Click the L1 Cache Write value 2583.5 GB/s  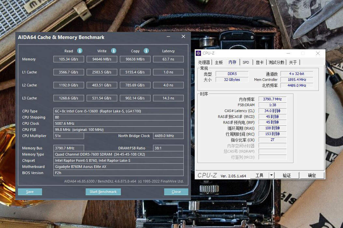102,72
